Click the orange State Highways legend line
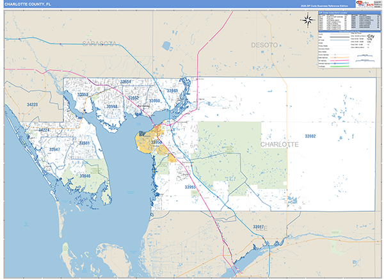Image resolution: width=384 pixels, height=279 pixels. [340, 58]
